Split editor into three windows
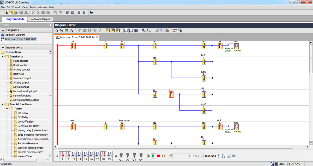 pos(136,30)
